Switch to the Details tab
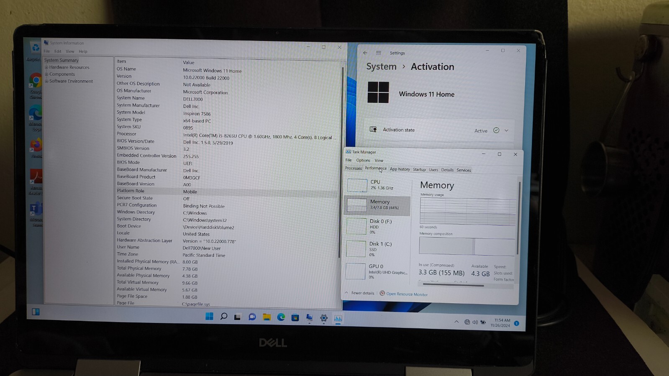 447,170
